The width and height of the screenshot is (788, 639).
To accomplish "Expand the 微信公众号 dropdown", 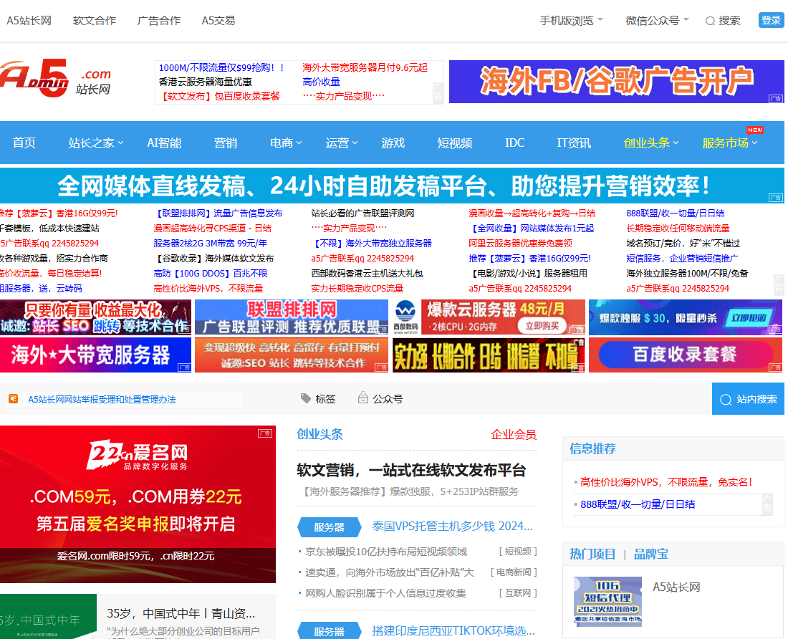I will pos(656,21).
